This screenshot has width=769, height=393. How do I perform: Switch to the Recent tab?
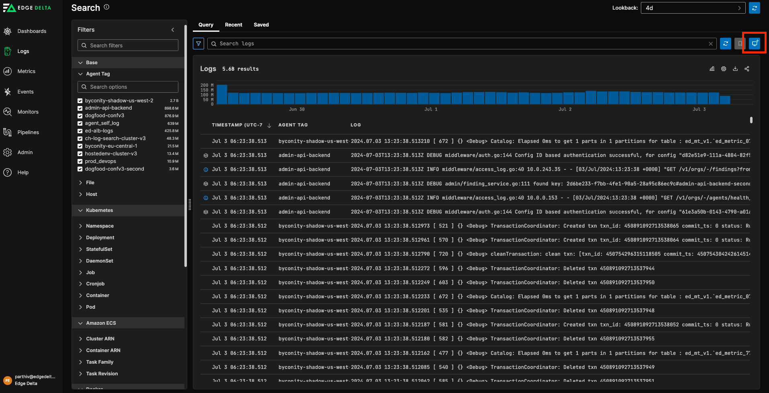233,25
